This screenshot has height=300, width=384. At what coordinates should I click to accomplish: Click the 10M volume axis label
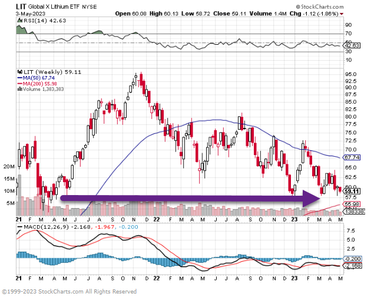pos(9,191)
